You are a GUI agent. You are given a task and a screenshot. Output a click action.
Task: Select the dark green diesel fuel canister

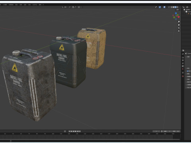[68, 62]
